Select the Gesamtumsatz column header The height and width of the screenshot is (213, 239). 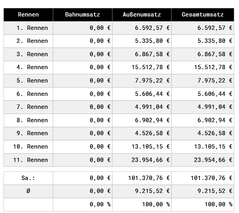tap(203, 15)
